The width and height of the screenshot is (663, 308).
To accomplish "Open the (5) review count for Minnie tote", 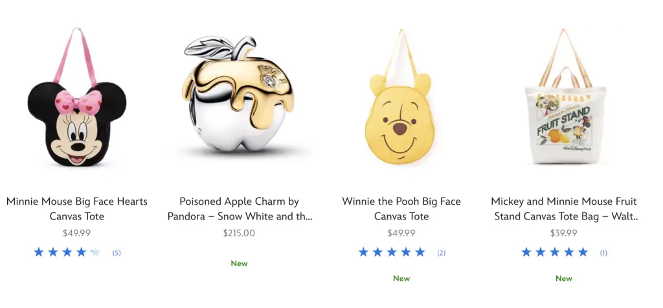I will point(117,253).
